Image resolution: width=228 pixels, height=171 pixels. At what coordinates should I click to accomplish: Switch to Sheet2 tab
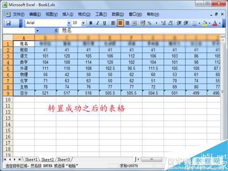[x=47, y=160]
